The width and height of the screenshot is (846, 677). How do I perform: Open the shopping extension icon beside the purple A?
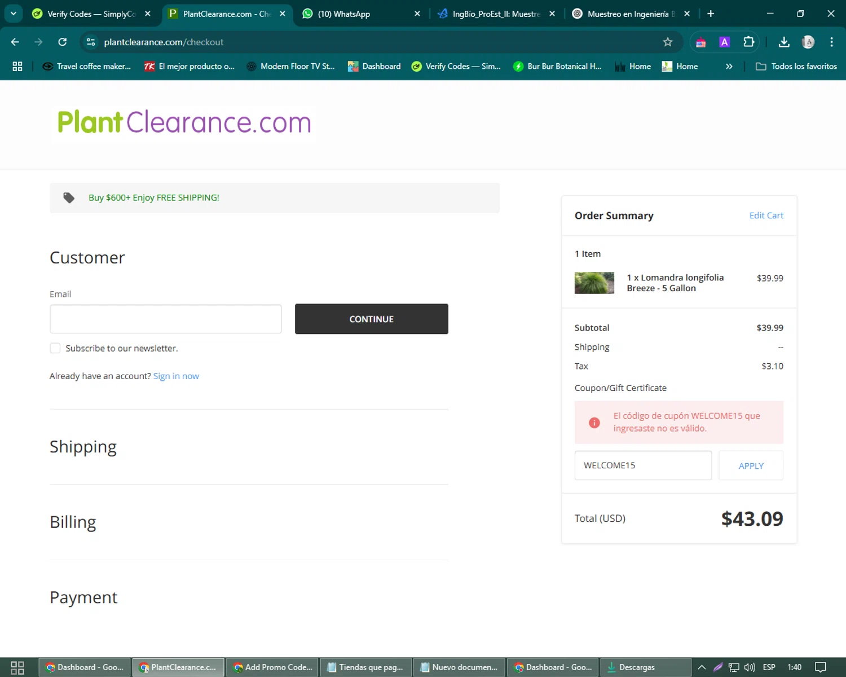click(700, 42)
